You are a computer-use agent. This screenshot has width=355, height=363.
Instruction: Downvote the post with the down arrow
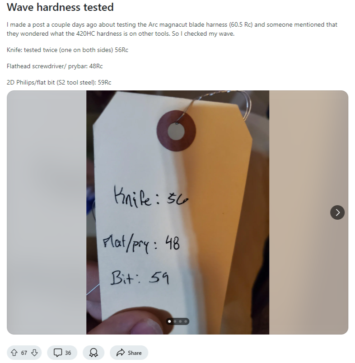[34, 353]
